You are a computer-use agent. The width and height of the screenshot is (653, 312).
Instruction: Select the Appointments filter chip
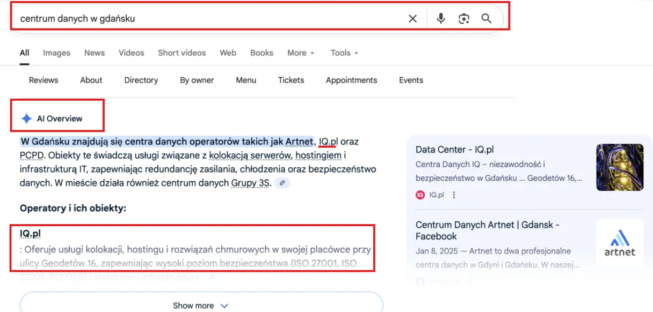click(351, 80)
